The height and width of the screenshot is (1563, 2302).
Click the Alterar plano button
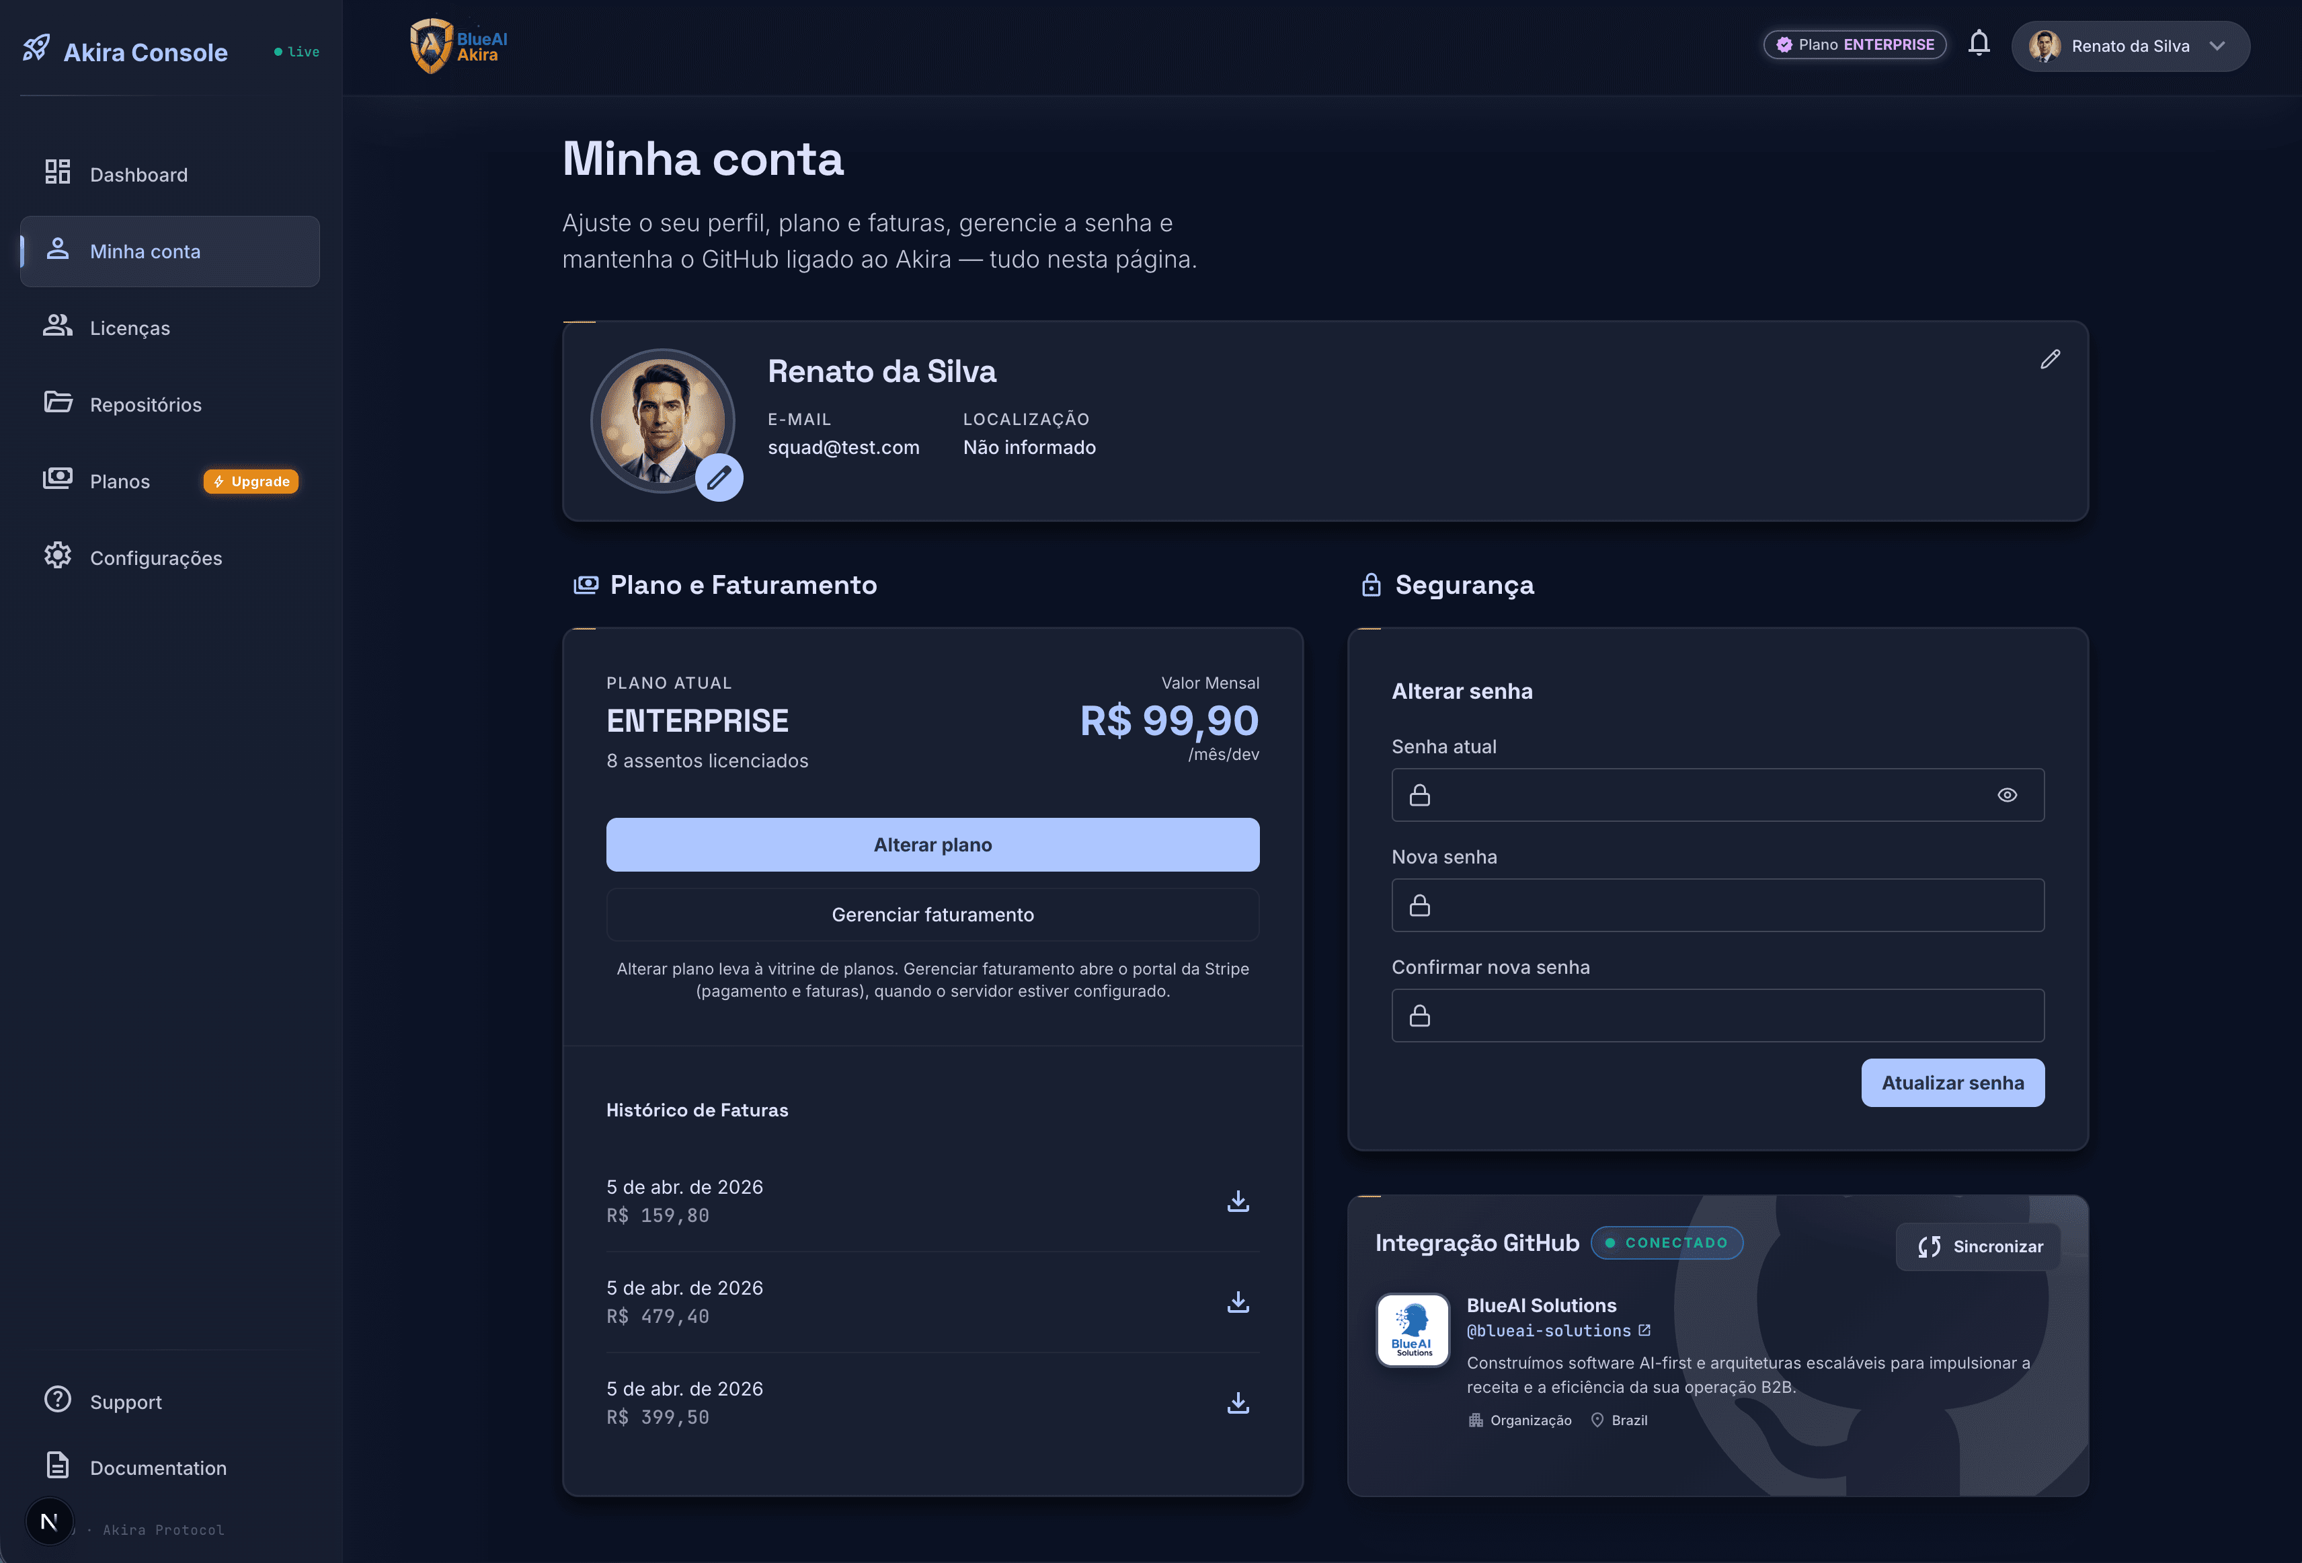(932, 845)
